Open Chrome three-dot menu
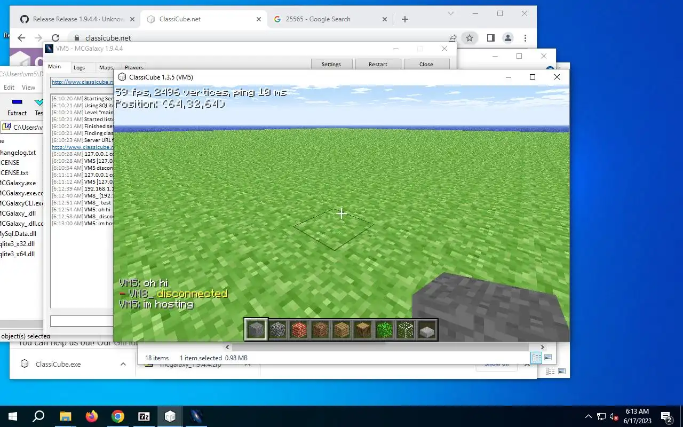Viewport: 683px width, 427px height. pyautogui.click(x=526, y=38)
